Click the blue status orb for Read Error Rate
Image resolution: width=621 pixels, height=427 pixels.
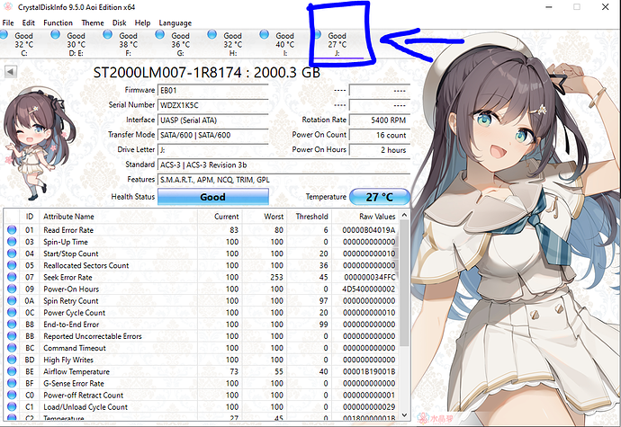[12, 230]
